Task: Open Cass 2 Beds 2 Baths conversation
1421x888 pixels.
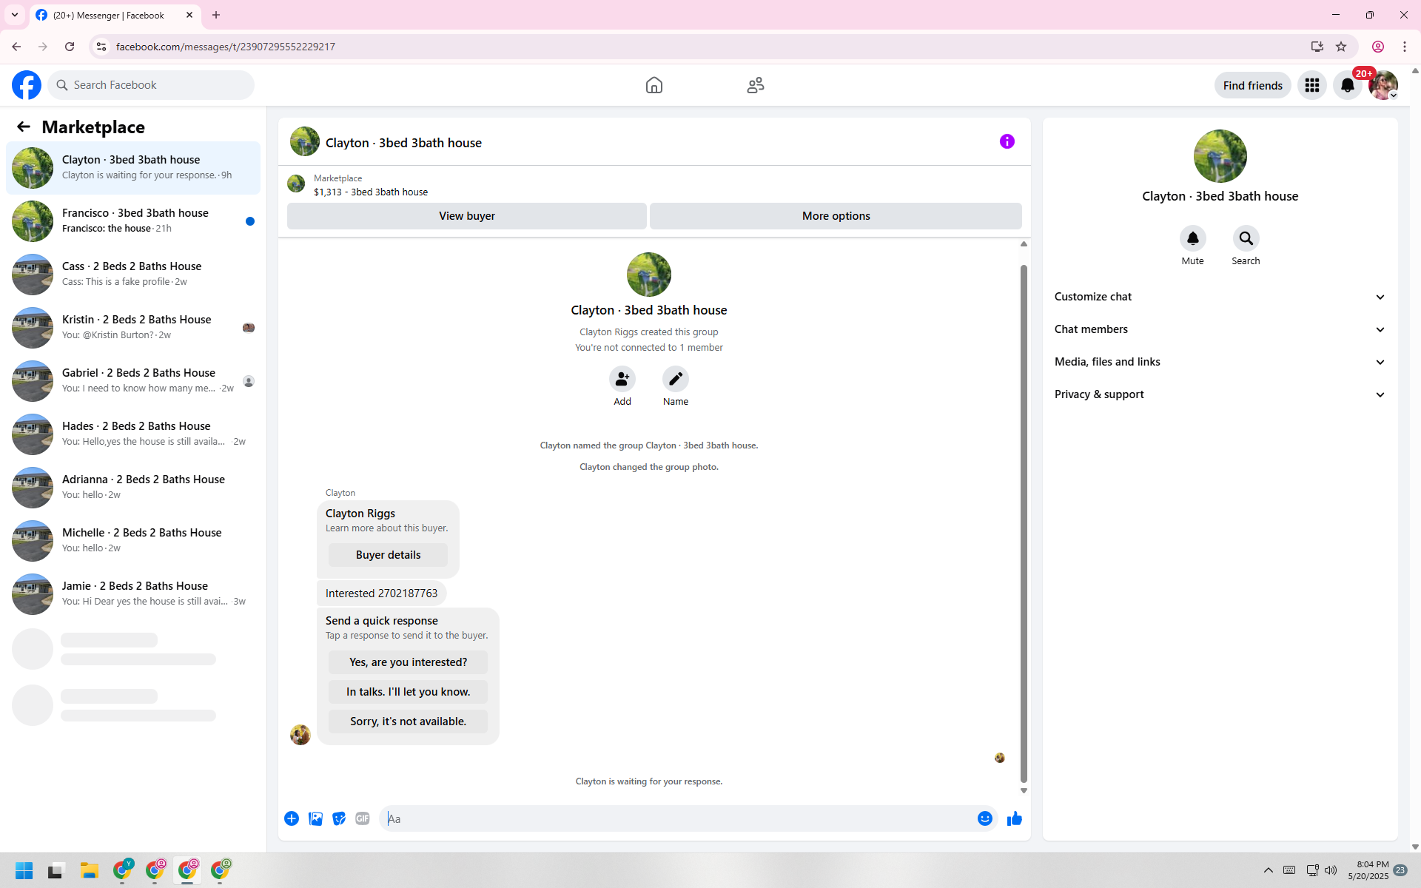Action: tap(133, 274)
